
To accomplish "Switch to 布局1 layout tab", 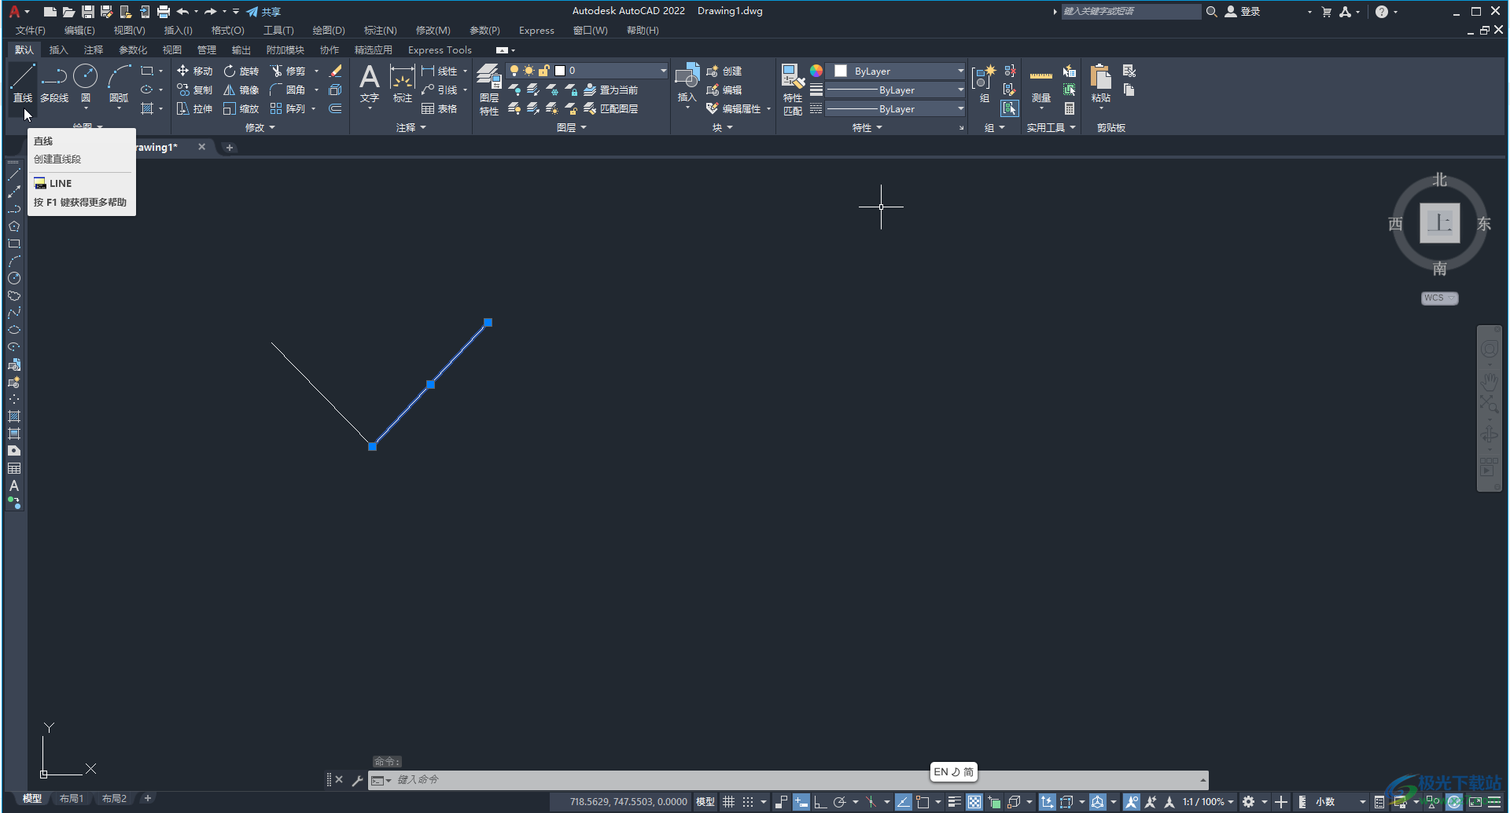I will pos(71,799).
